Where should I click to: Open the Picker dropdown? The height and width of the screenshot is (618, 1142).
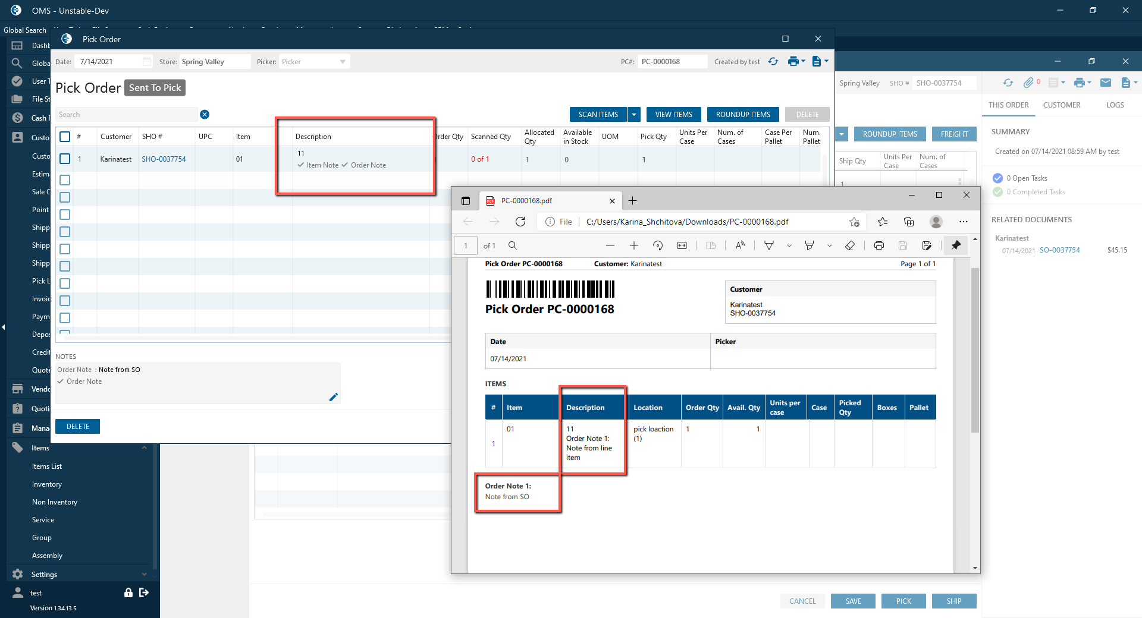[x=343, y=62]
